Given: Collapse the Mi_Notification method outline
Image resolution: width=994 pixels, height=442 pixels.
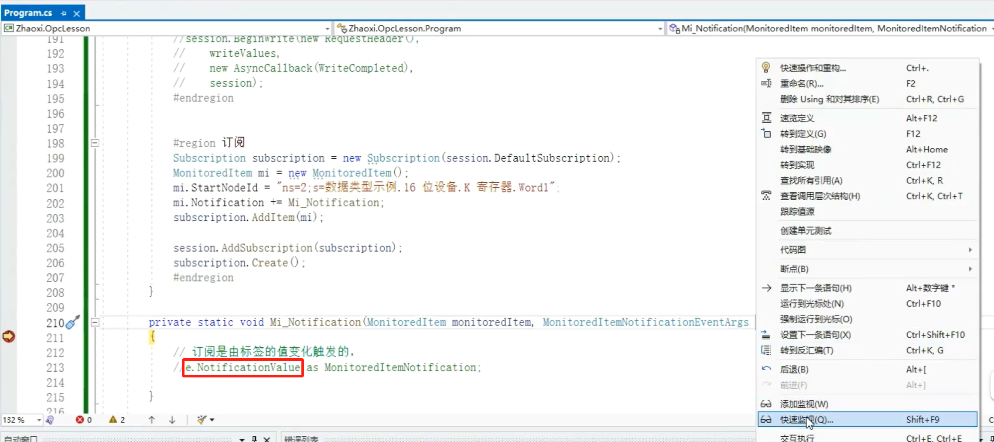Looking at the screenshot, I should pos(95,322).
